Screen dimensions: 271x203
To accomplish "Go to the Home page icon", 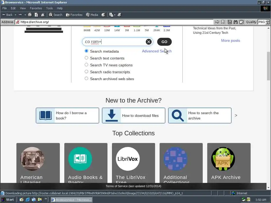I will point(43,15).
